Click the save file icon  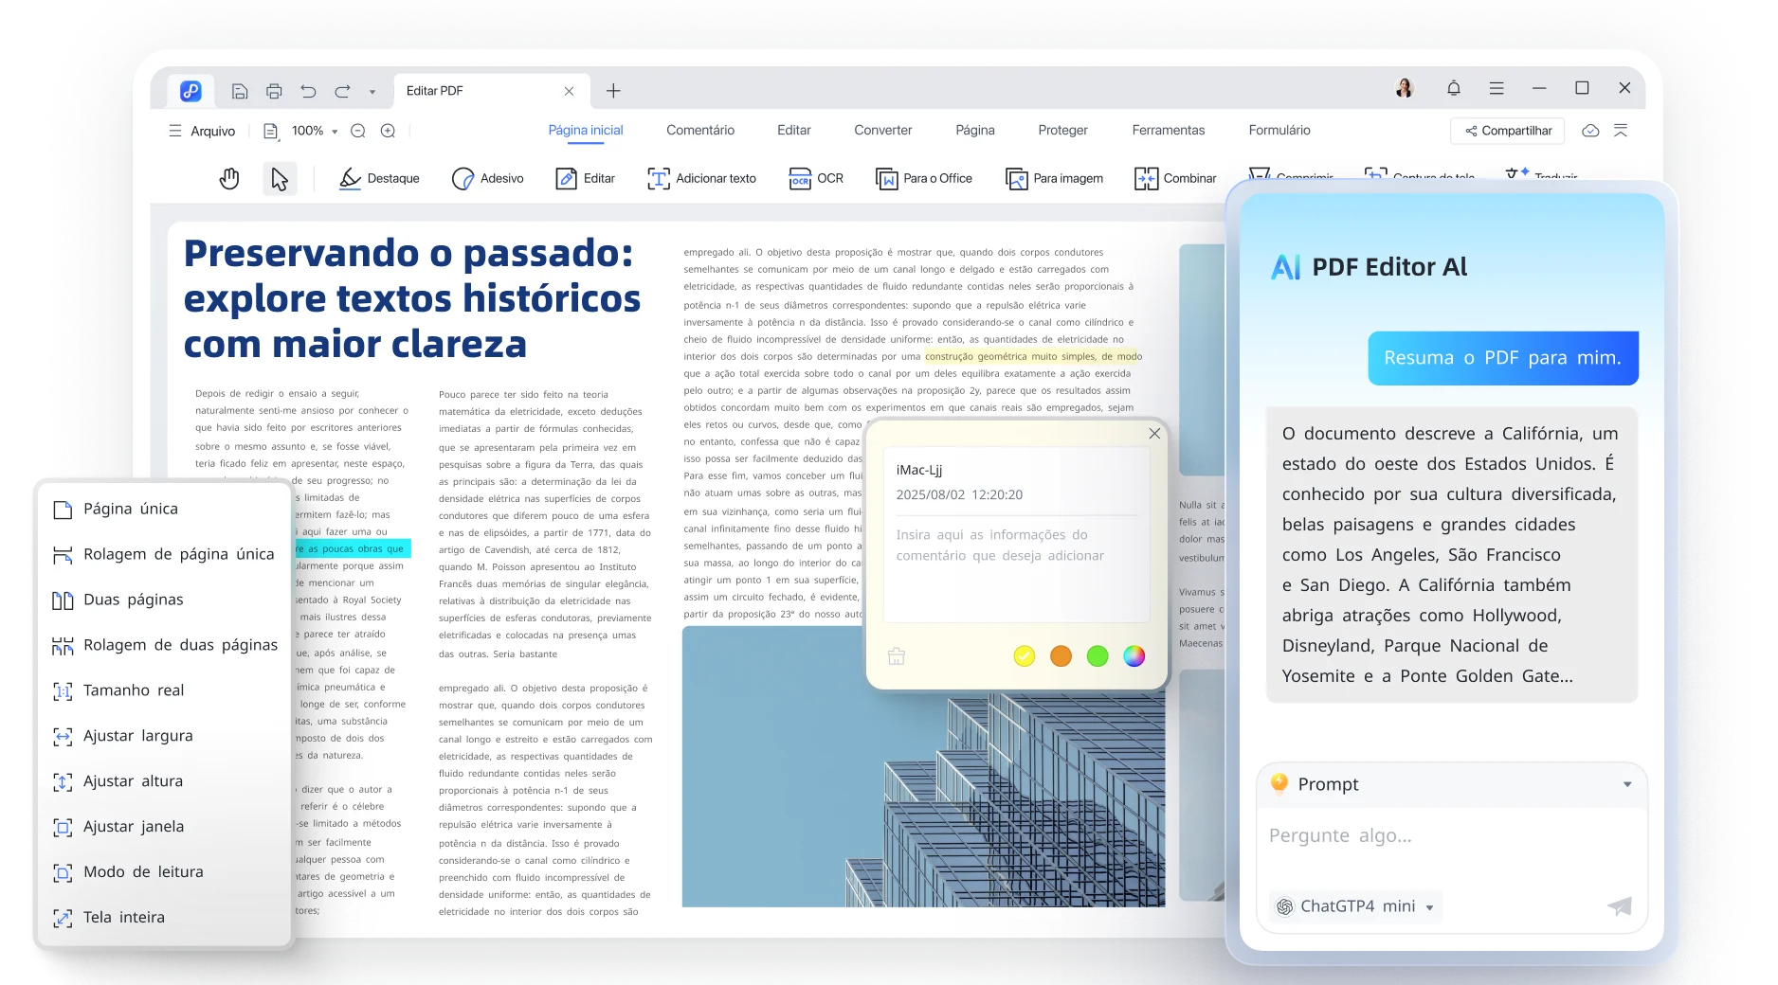coord(240,91)
